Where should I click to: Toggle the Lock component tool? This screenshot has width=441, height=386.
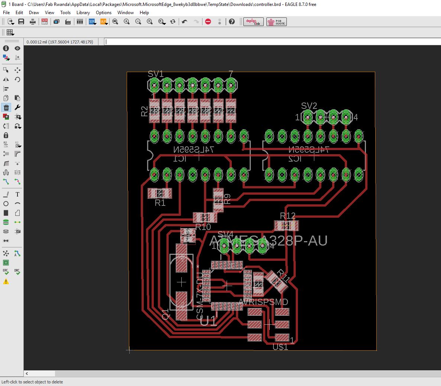[x=6, y=135]
